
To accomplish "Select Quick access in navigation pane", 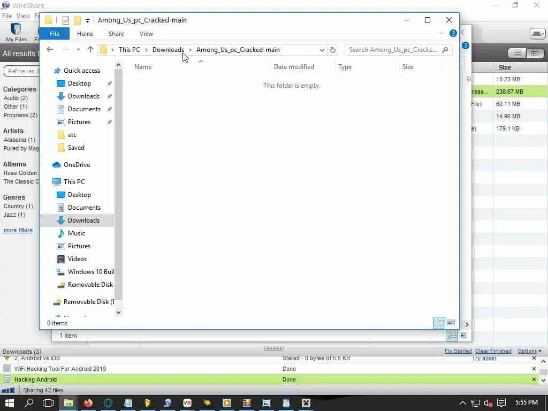I will tap(82, 71).
